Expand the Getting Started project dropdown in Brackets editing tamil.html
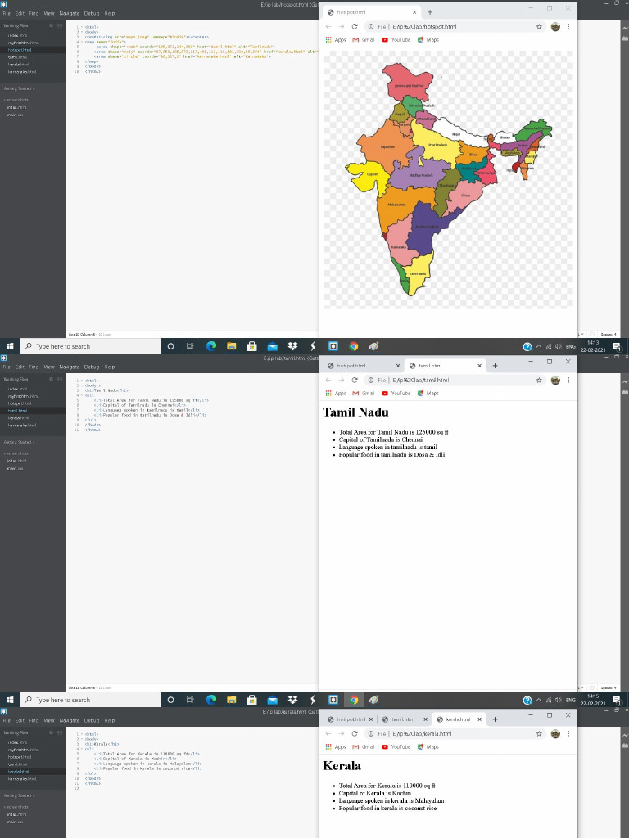 (18, 441)
